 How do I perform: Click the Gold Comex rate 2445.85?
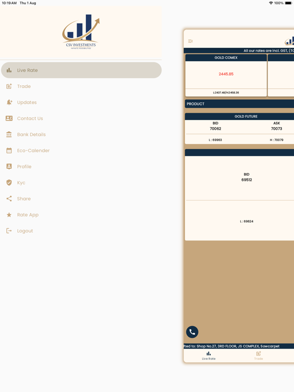pos(226,74)
